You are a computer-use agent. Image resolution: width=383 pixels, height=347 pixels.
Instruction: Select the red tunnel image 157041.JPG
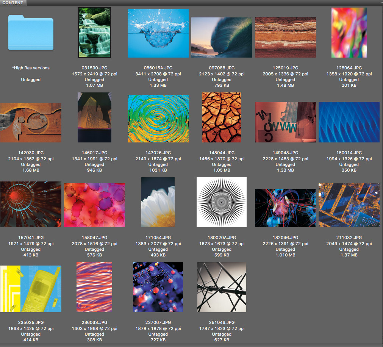click(31, 205)
